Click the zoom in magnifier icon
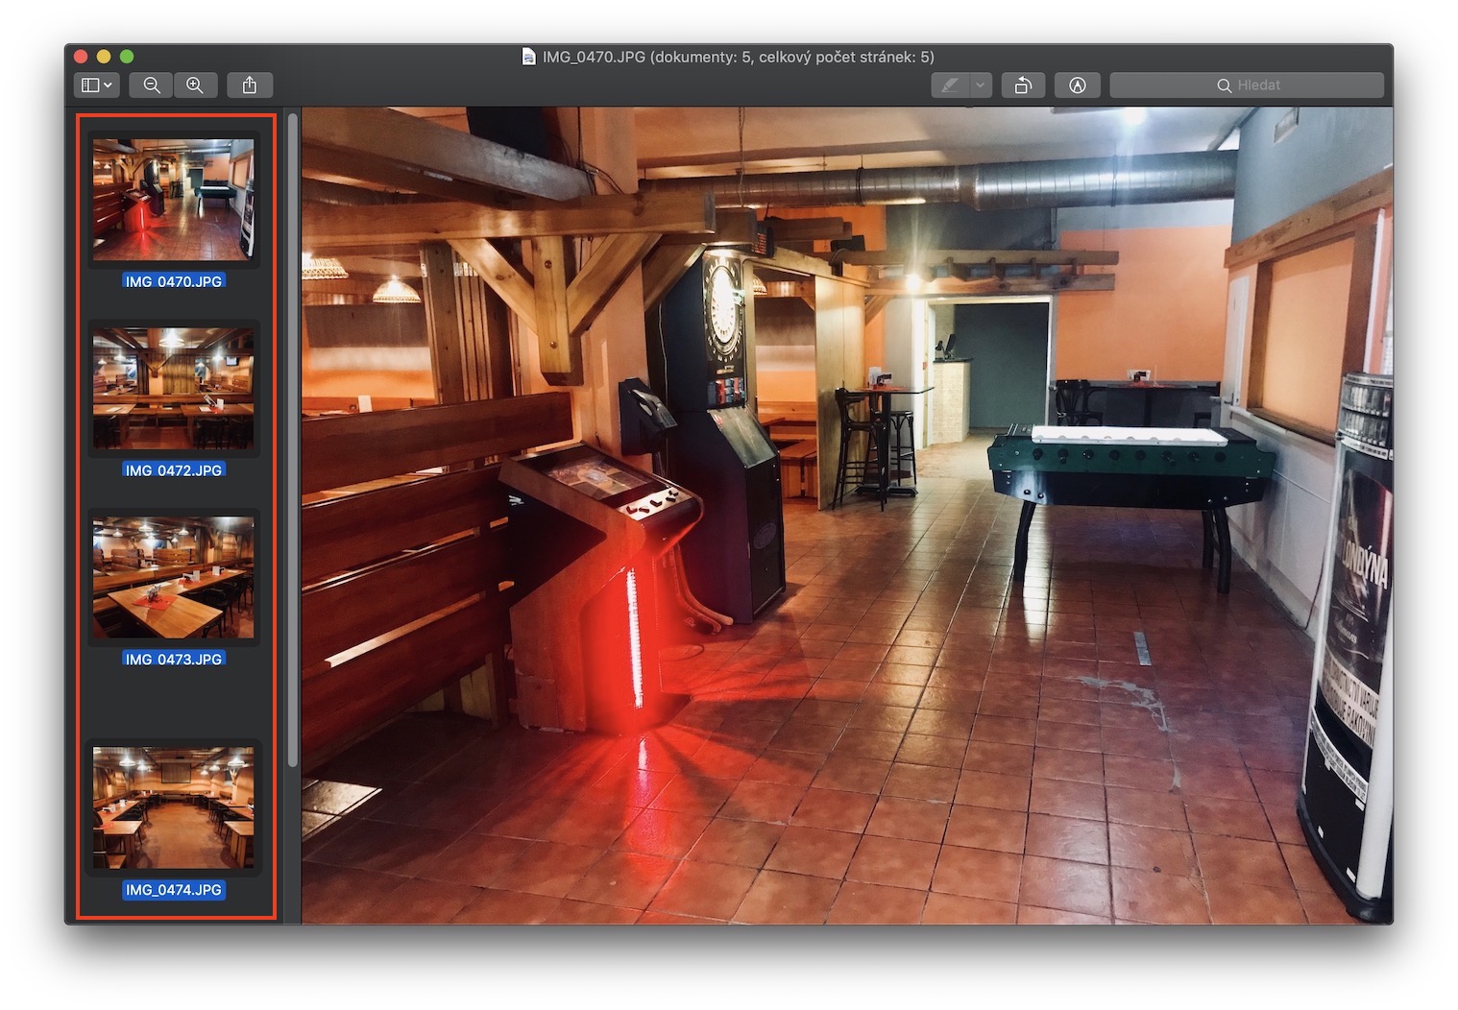The width and height of the screenshot is (1458, 1010). (x=195, y=85)
